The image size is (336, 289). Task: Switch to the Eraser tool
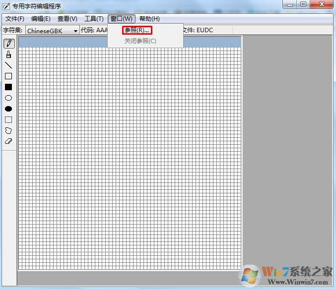point(8,141)
